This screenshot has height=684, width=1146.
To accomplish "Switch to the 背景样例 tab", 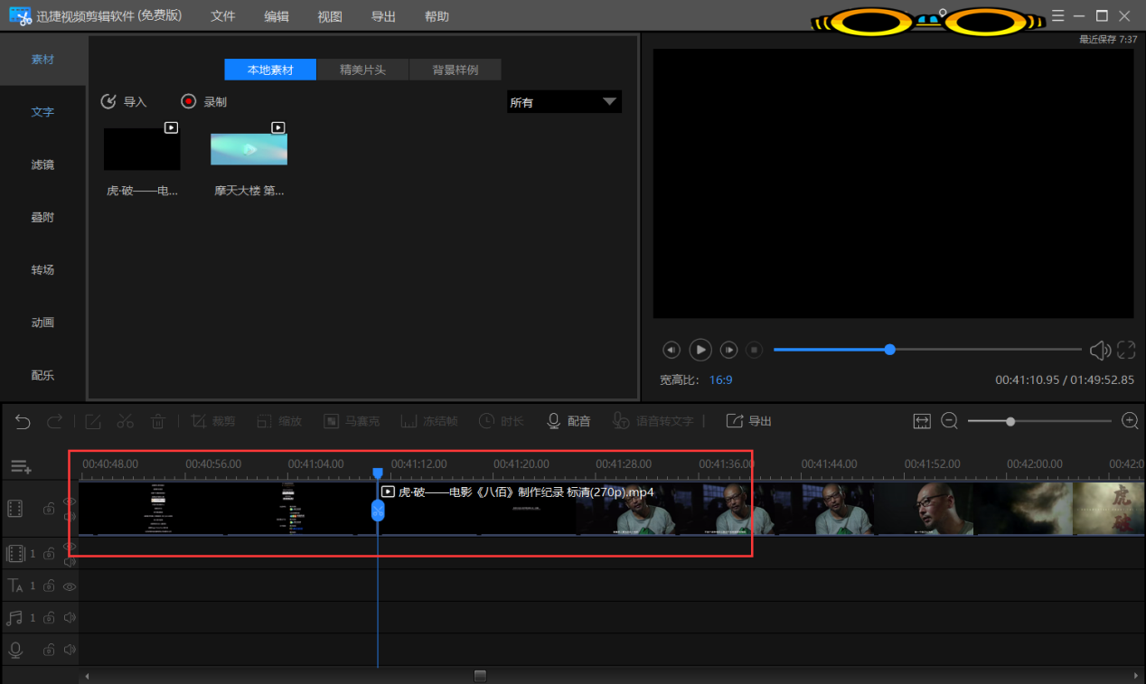I will click(x=455, y=70).
